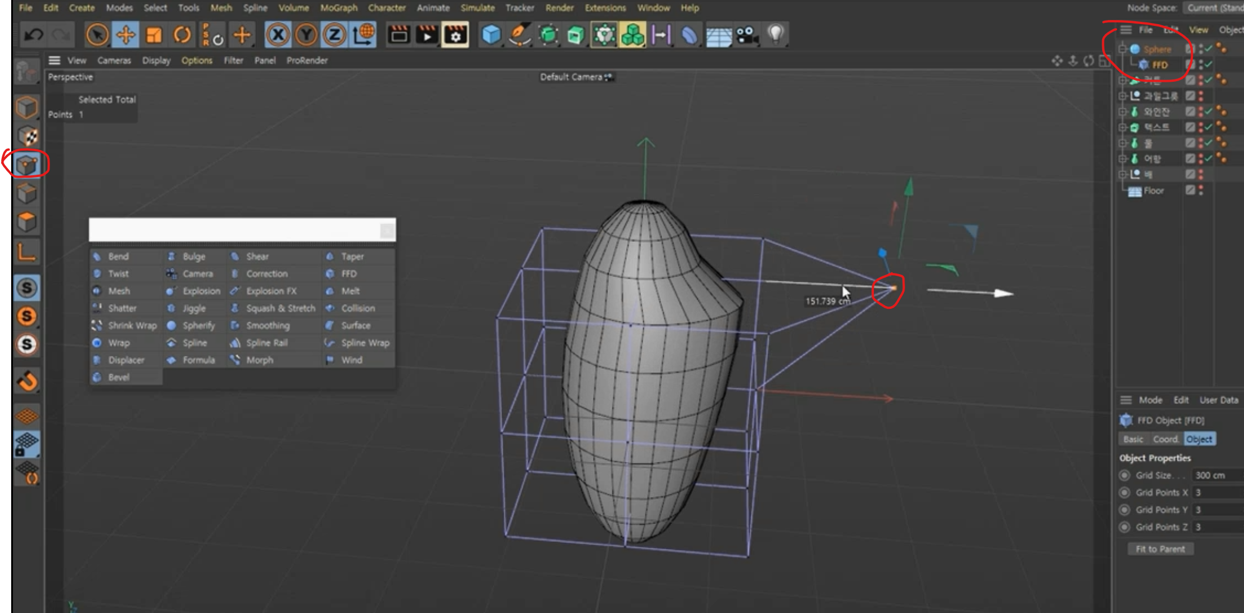This screenshot has height=613, width=1244.
Task: Switch to Coord. tab
Action: 1165,439
